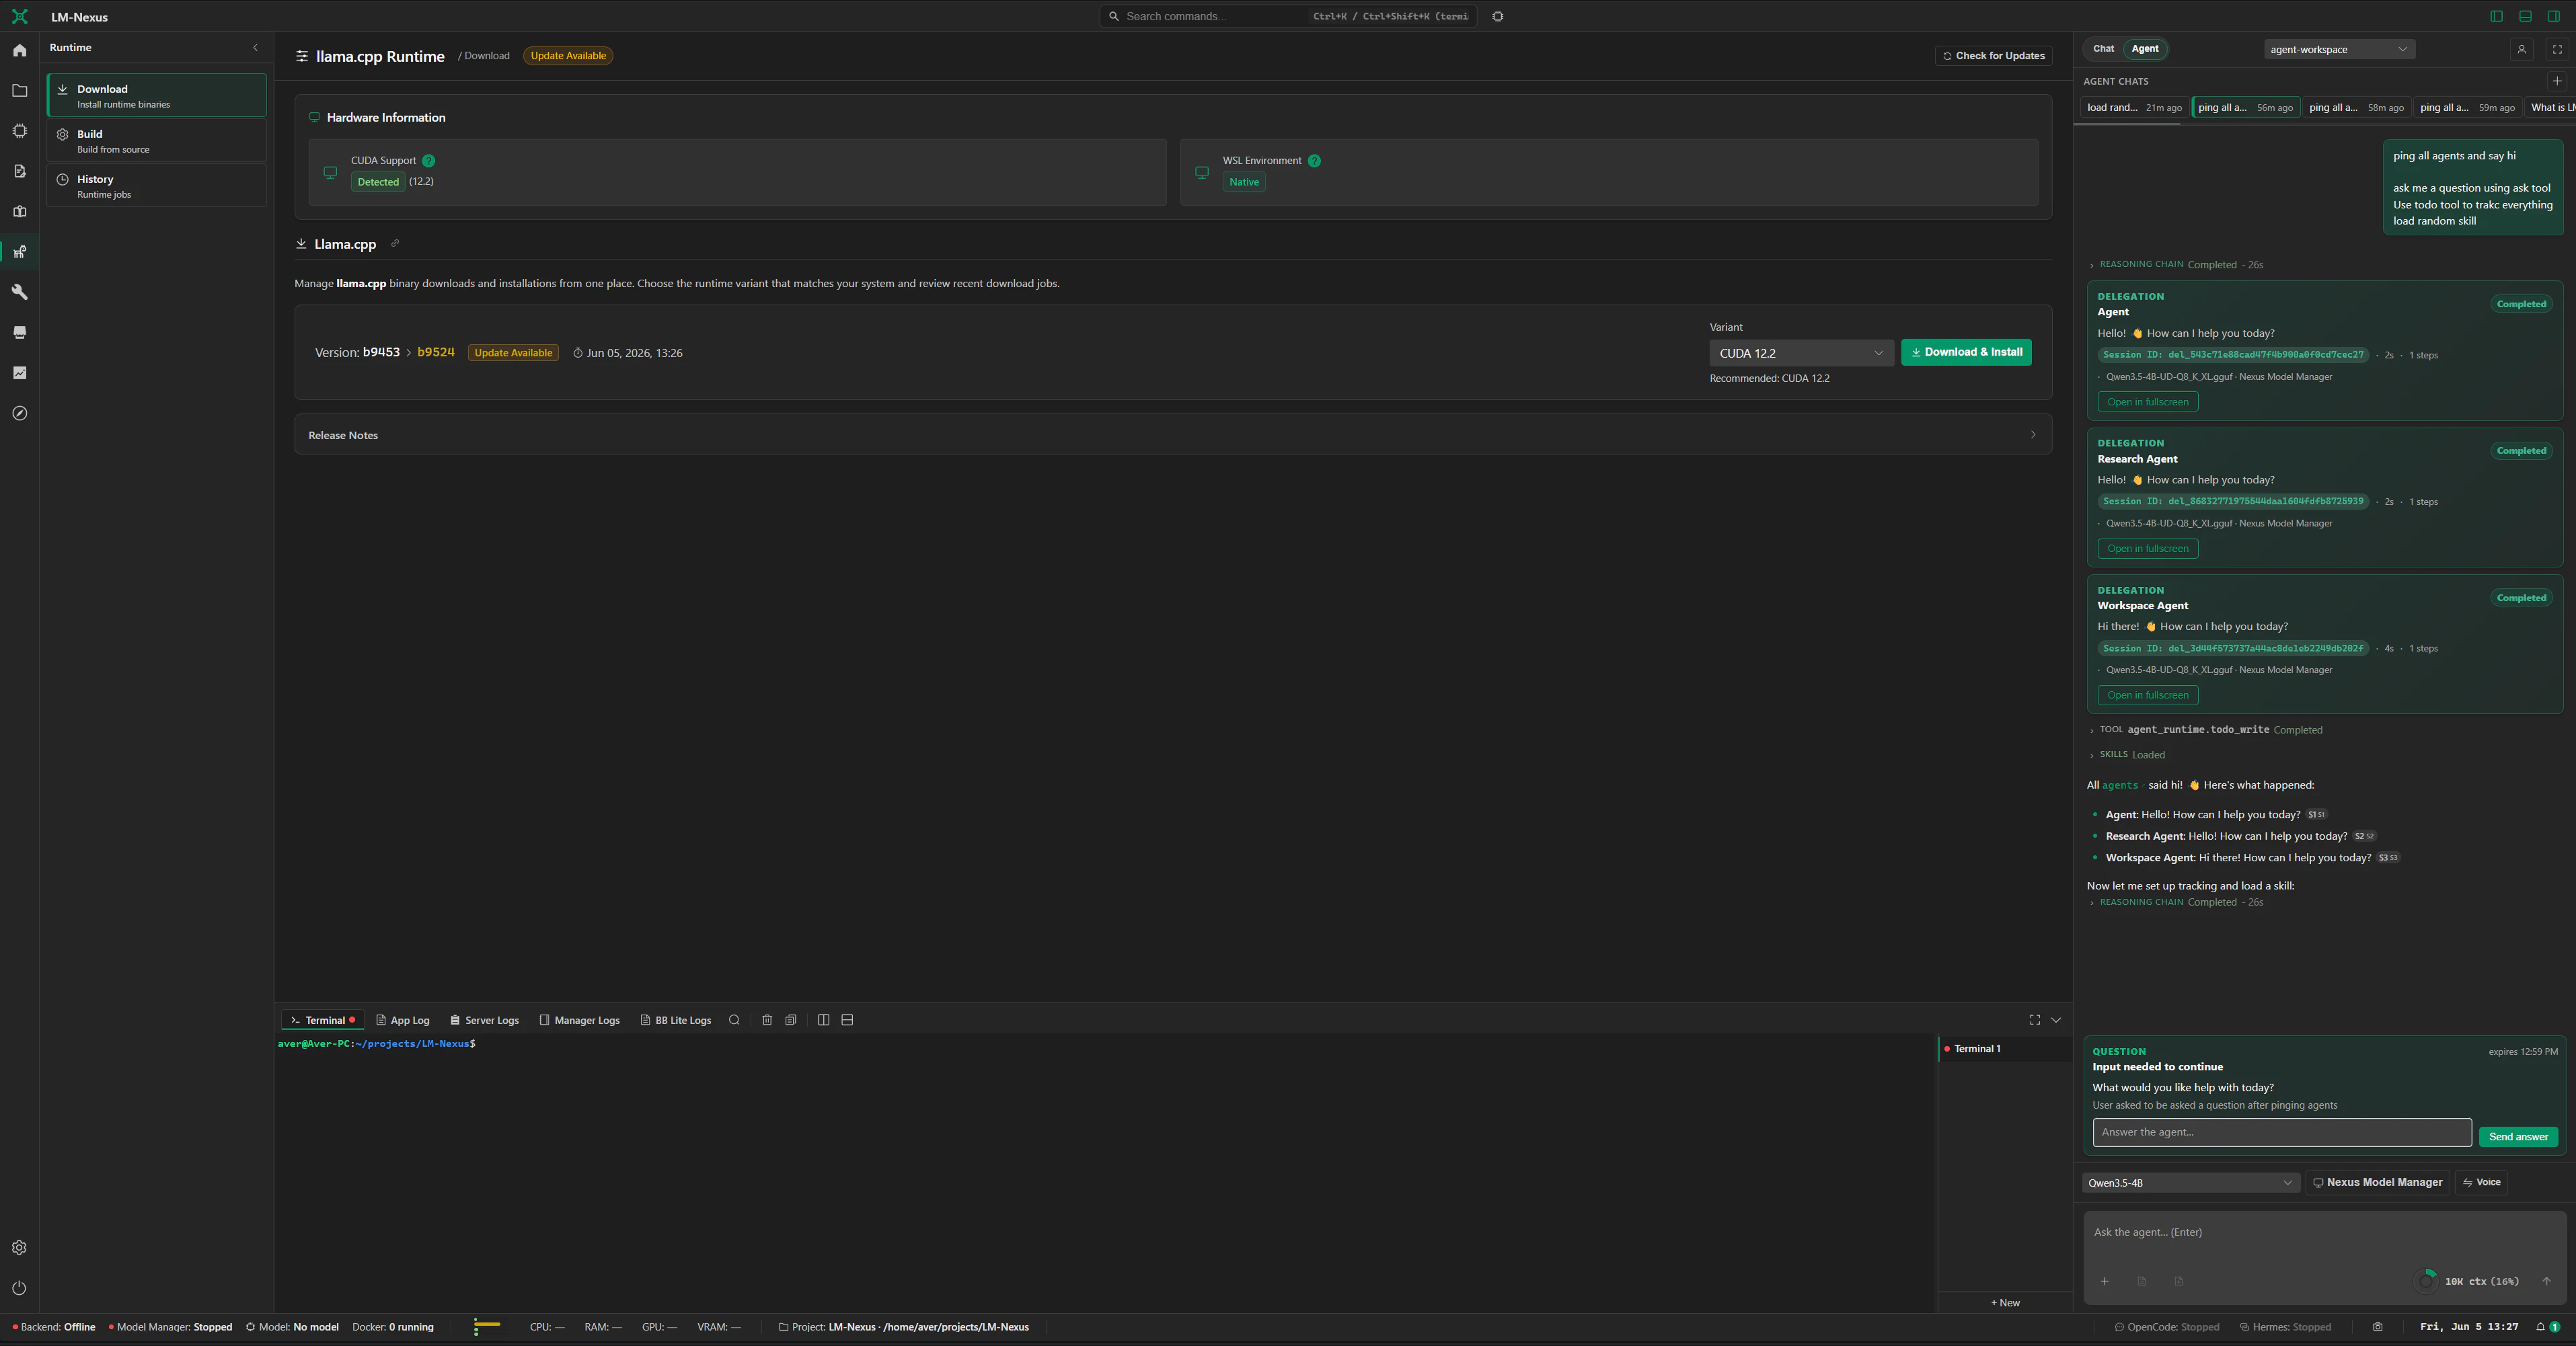2576x1346 pixels.
Task: Switch to Chat mode toggle
Action: (2104, 49)
